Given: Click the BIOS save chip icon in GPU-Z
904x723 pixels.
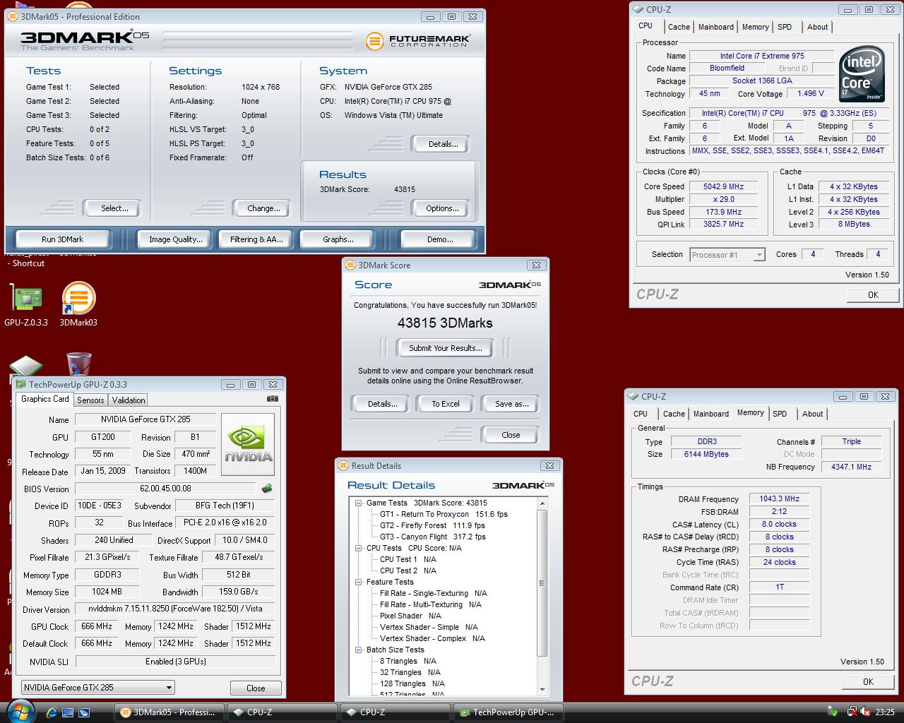Looking at the screenshot, I should click(267, 488).
